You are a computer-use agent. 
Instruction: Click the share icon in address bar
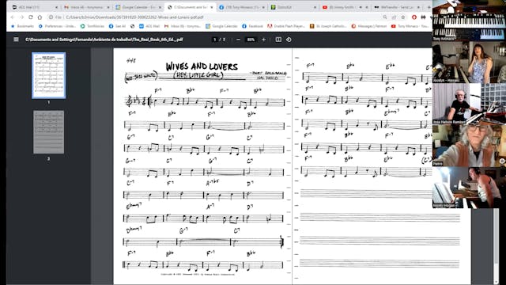[394, 17]
